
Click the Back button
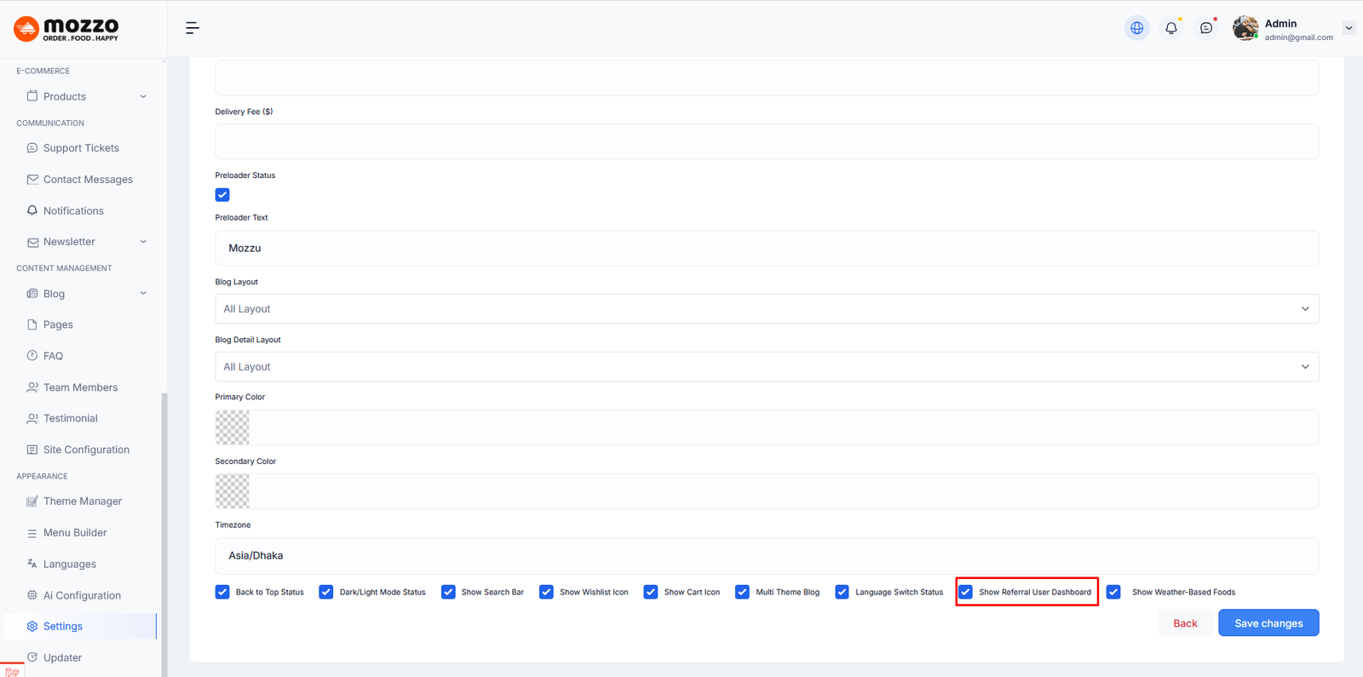coord(1185,623)
